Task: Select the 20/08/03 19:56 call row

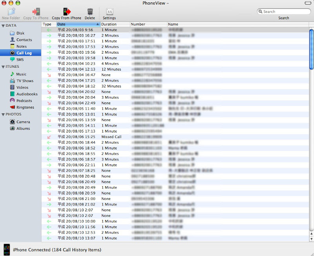Action: (x=175, y=53)
